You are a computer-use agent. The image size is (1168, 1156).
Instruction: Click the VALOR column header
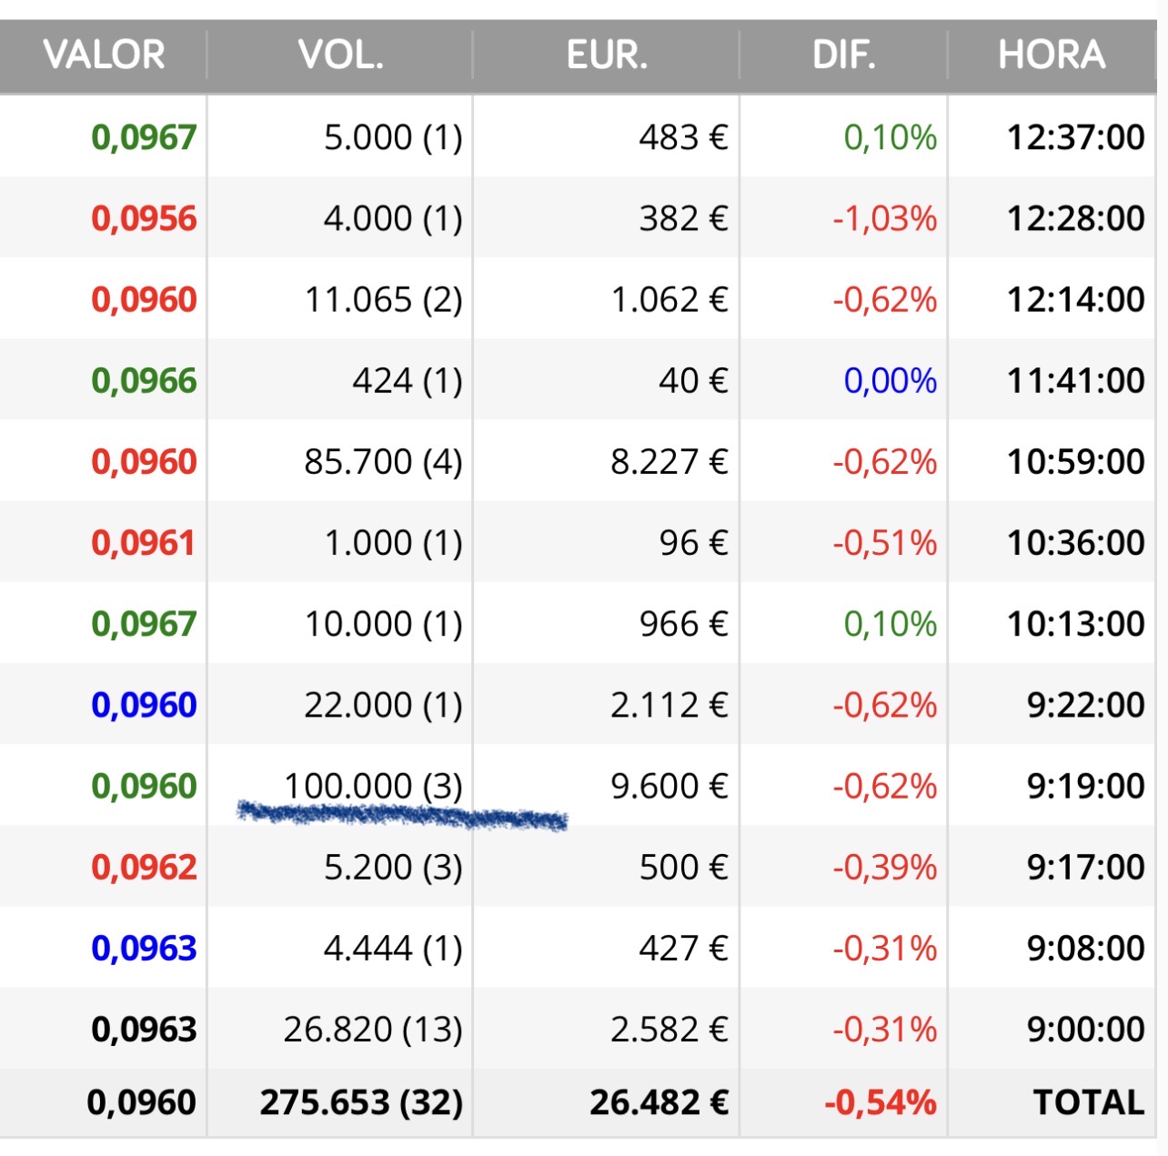[x=104, y=55]
